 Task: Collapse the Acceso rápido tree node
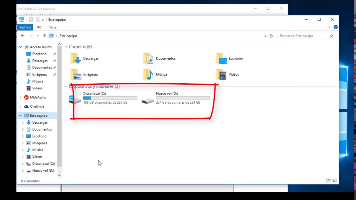pos(20,47)
